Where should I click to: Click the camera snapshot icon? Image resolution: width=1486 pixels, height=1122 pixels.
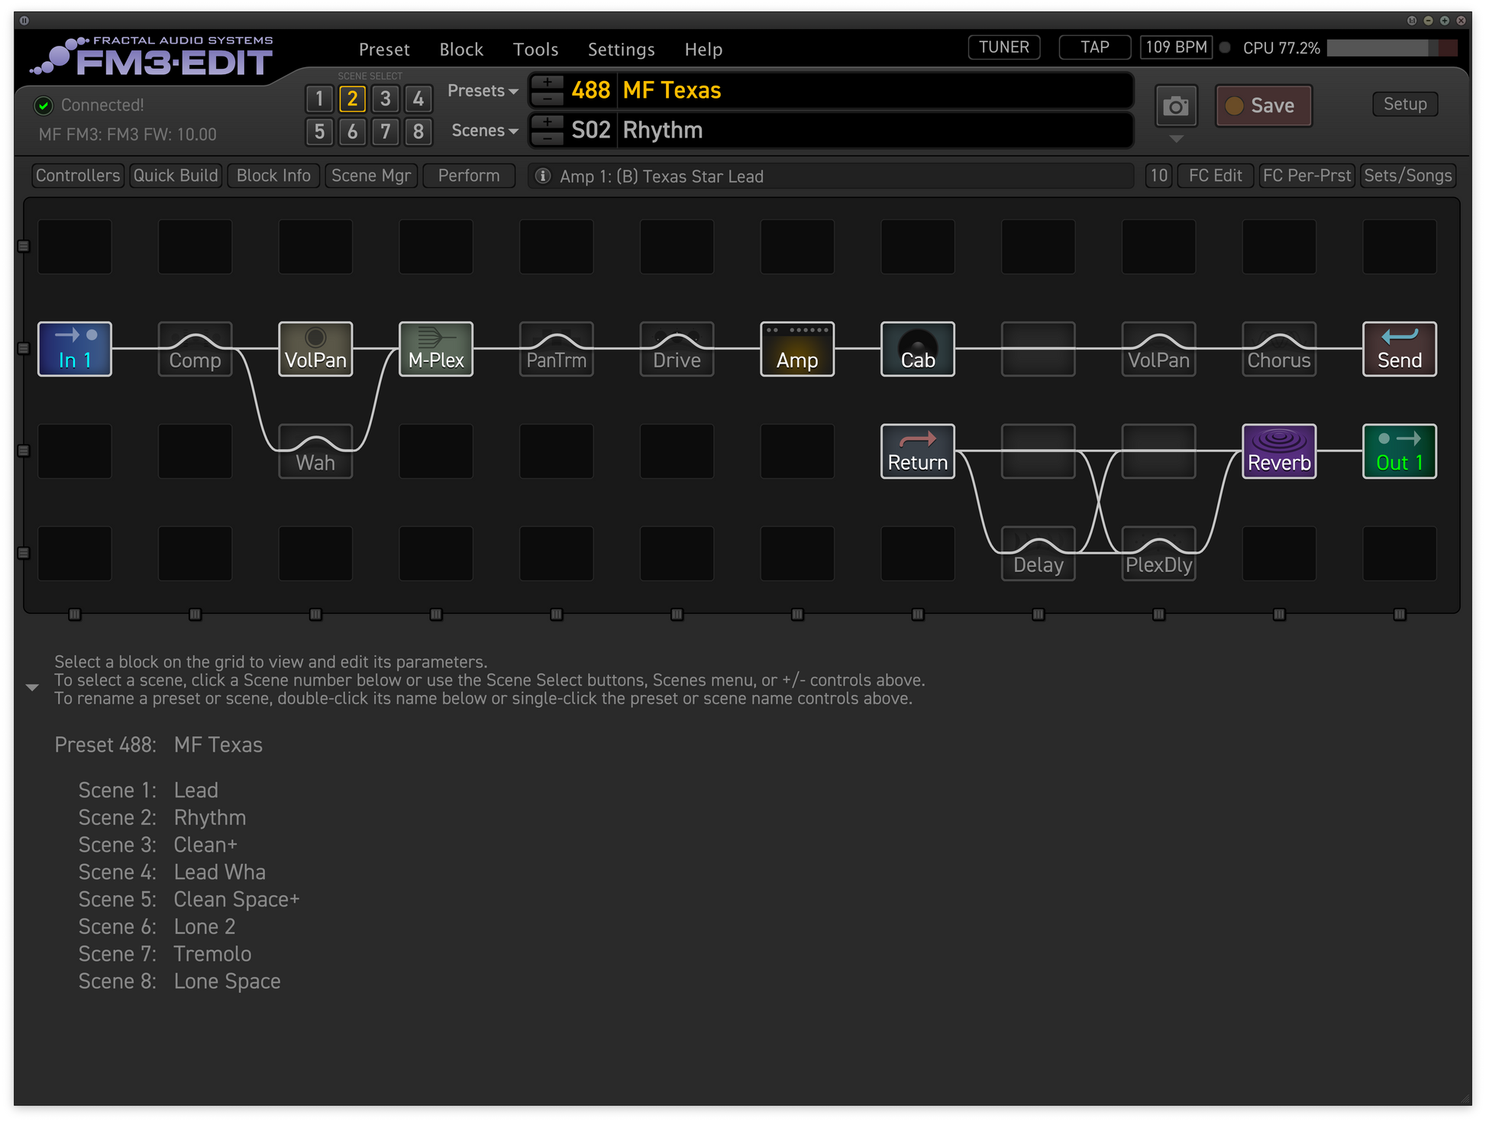[1175, 106]
